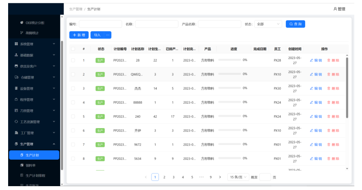This screenshot has width=362, height=190.
Task: Click the 系统管理 grid icon in sidebar
Action: (16, 44)
